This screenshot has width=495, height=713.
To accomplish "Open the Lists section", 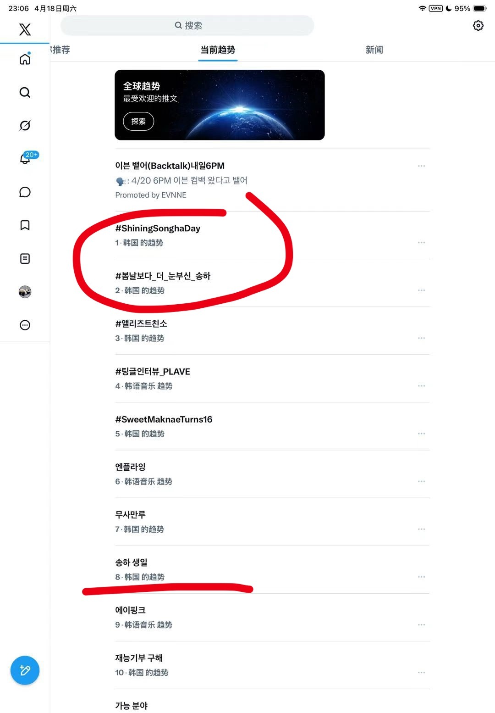I will (x=25, y=258).
